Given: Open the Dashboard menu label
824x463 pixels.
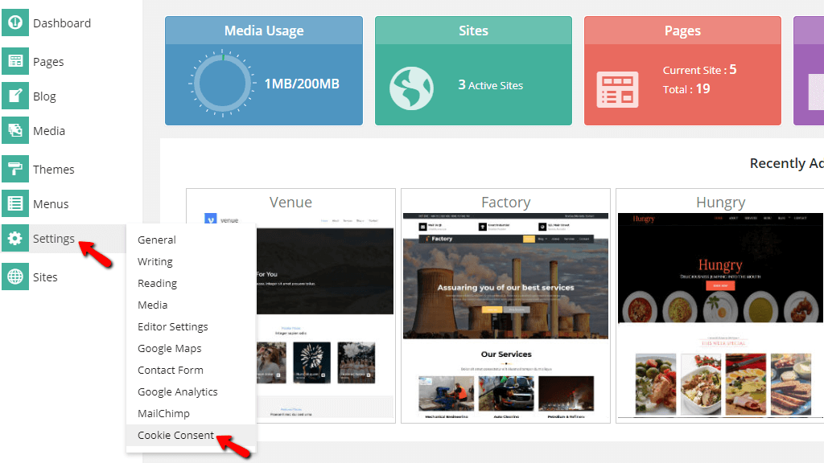Looking at the screenshot, I should click(x=62, y=23).
